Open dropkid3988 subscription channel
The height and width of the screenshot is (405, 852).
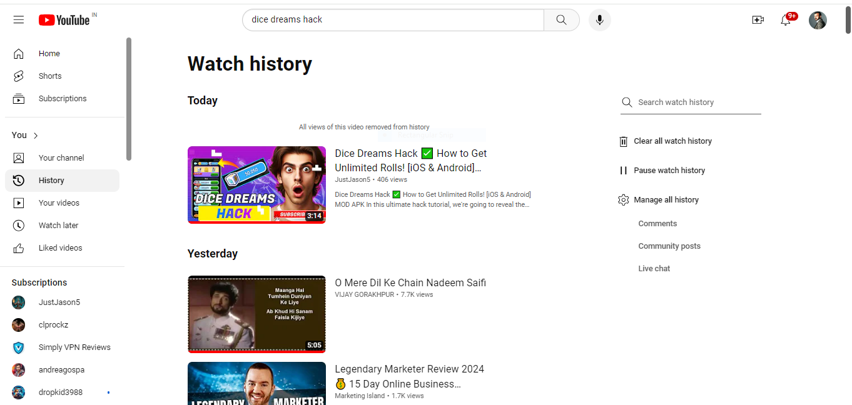62,392
